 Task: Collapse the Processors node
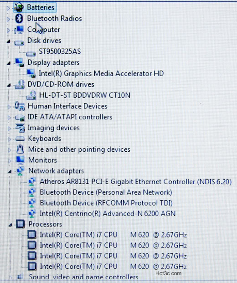(10, 225)
